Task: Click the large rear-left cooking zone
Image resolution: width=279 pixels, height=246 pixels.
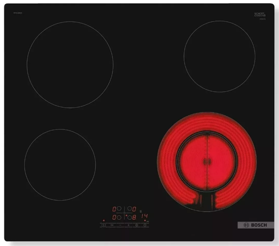Action: tap(70, 65)
